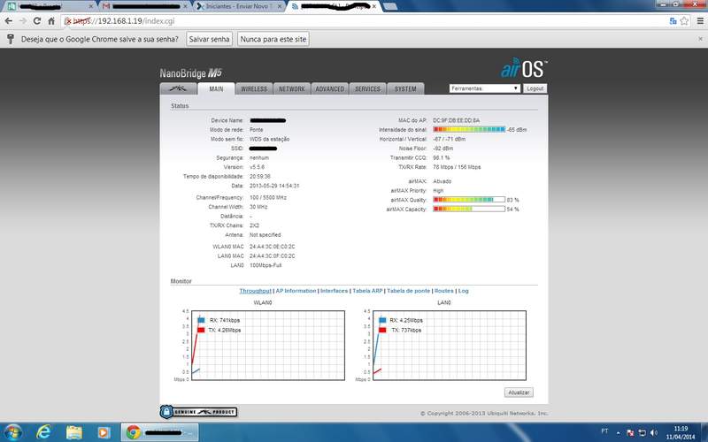Screen dimensions: 708x442
Task: Click the 100Mbps-Full LAN0 value
Action: 265,265
